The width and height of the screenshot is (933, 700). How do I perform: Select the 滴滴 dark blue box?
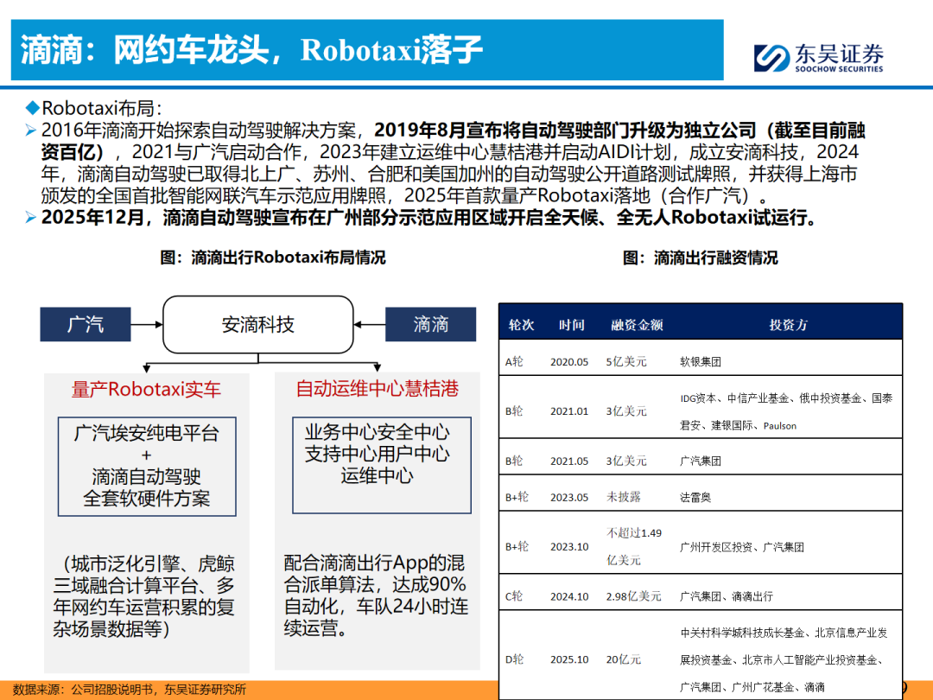click(430, 324)
